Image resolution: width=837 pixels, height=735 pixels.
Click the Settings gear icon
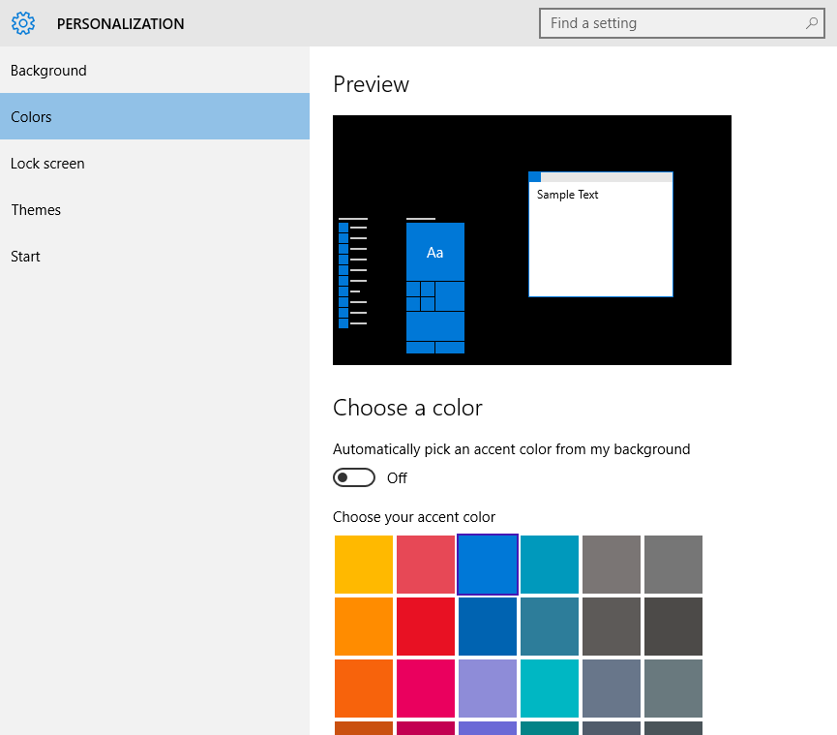23,23
